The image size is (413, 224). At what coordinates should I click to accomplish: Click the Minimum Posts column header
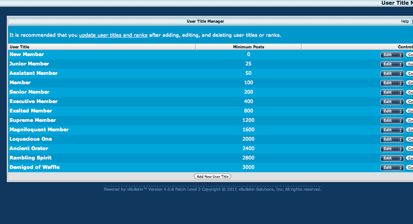tap(248, 47)
